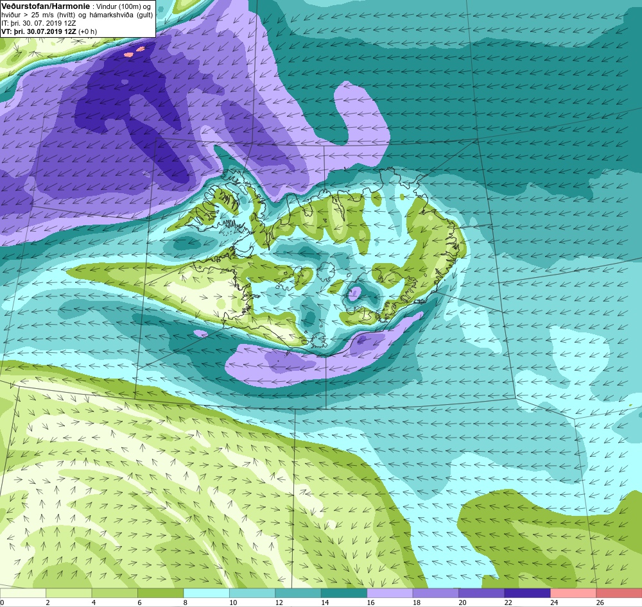642x607 pixels.
Task: Choose the dark indigo swatch between 22 and 24
Action: click(527, 593)
